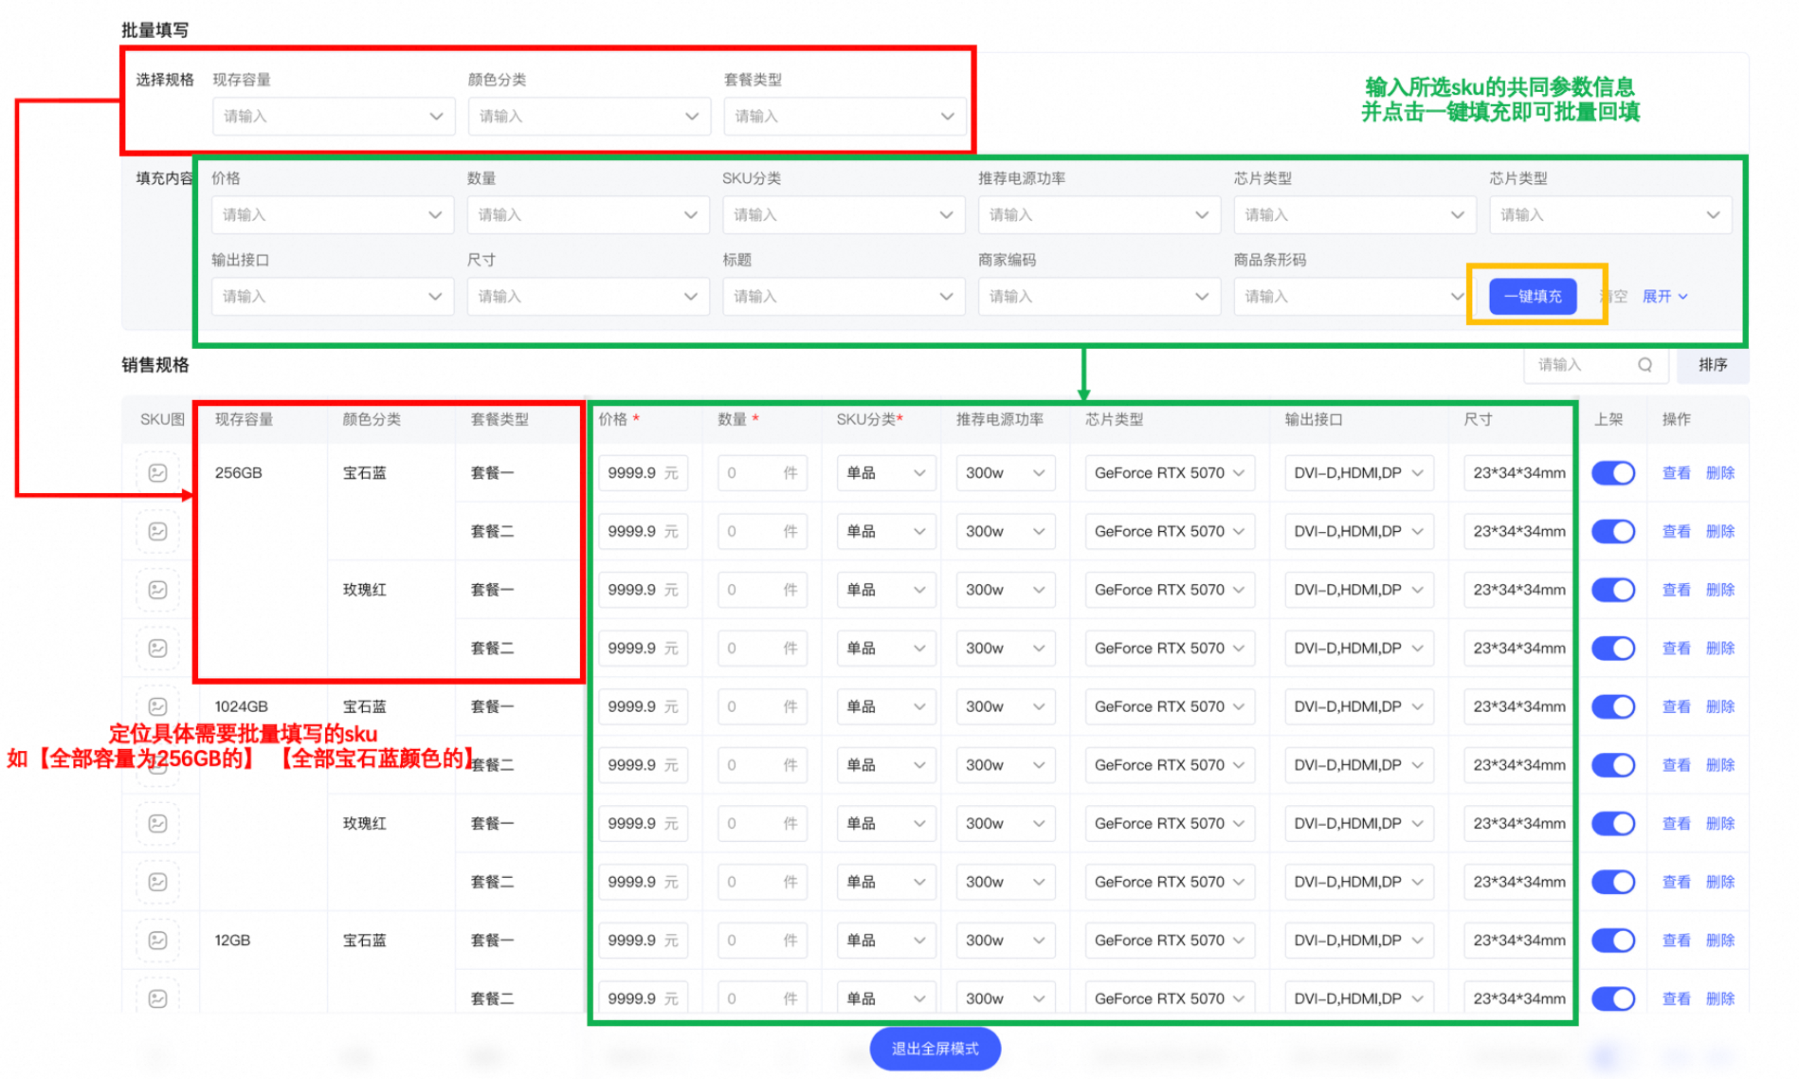Open DVI-D,HDMI,DP dropdown in 256GB 玫瑰红 套餐一 row
Screen dimensions: 1799x1079
1359,590
